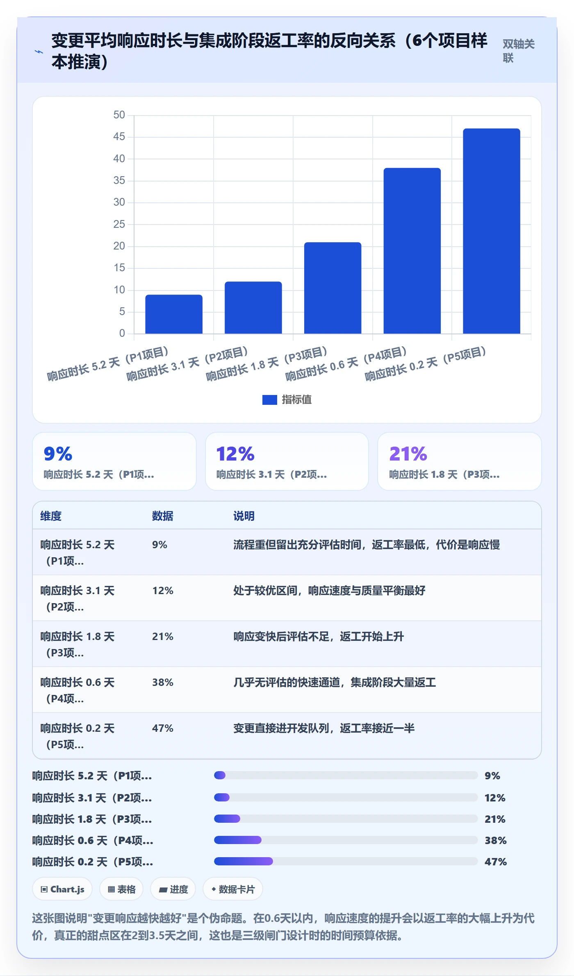Click the 47% cell in the table
574x976 pixels.
(x=163, y=728)
